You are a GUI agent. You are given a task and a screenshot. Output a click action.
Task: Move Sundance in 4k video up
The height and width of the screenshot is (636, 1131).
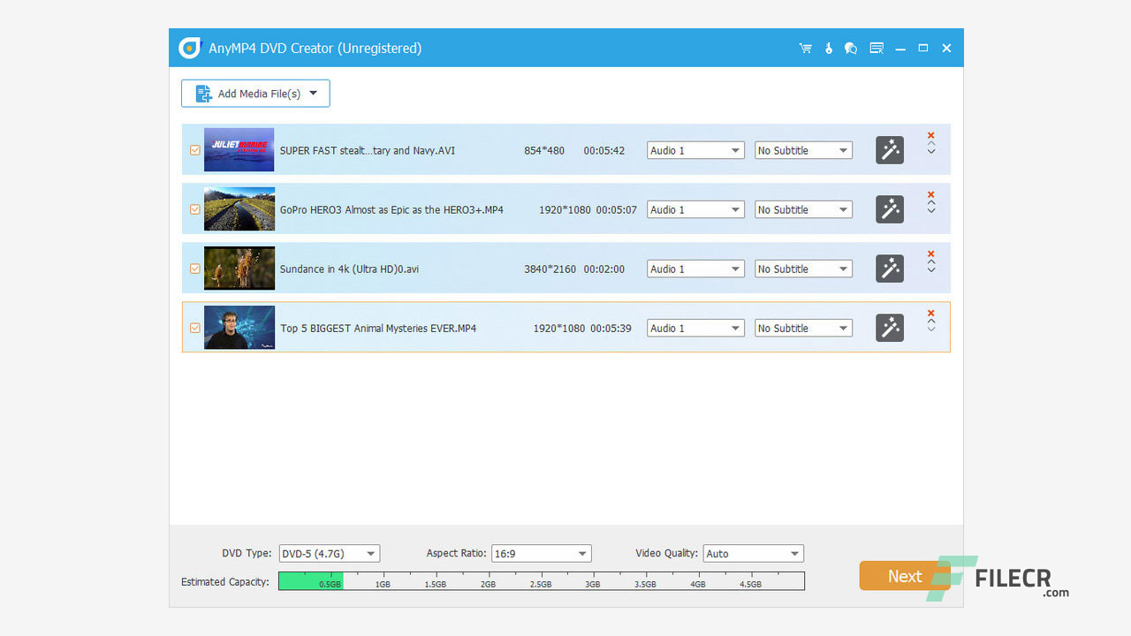click(931, 262)
